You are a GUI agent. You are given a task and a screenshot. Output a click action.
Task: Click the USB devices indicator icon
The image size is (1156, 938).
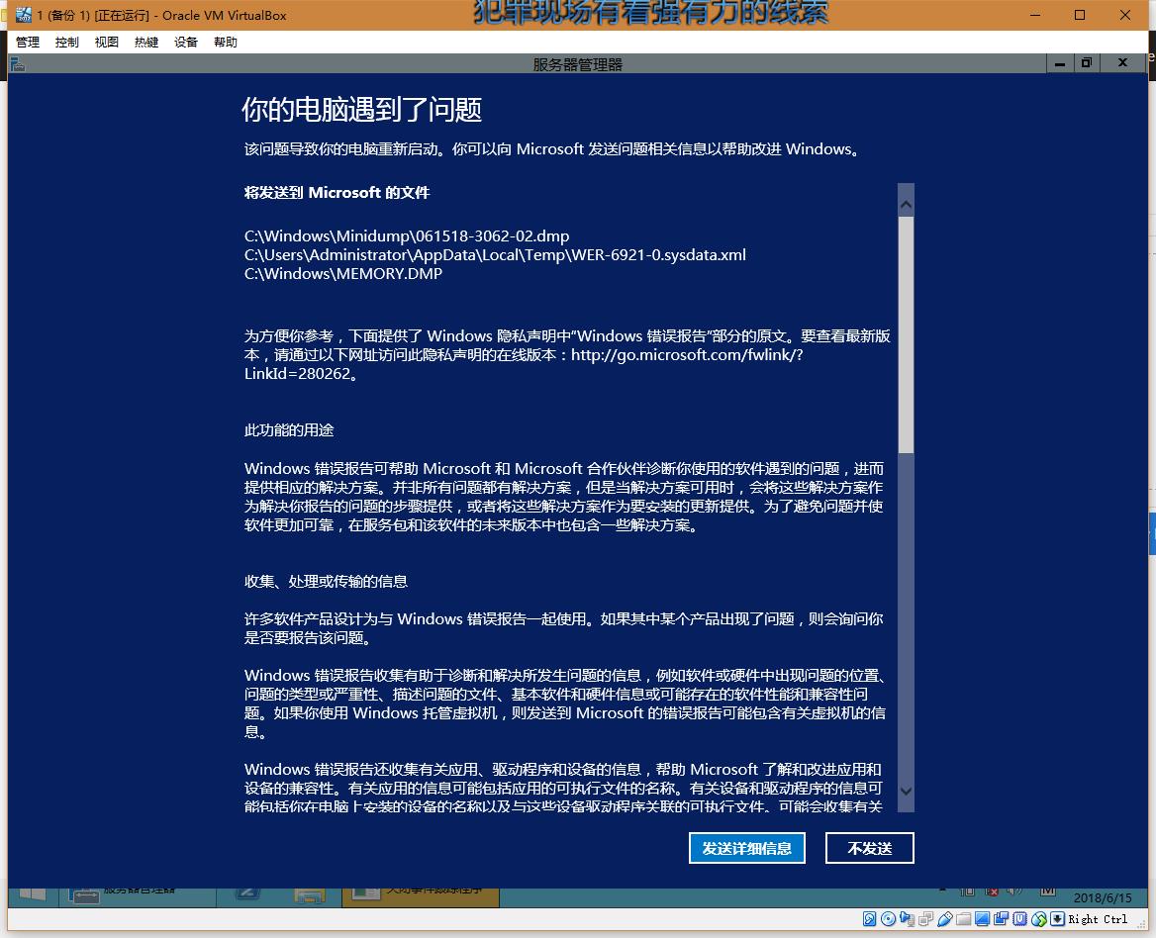pyautogui.click(x=945, y=919)
